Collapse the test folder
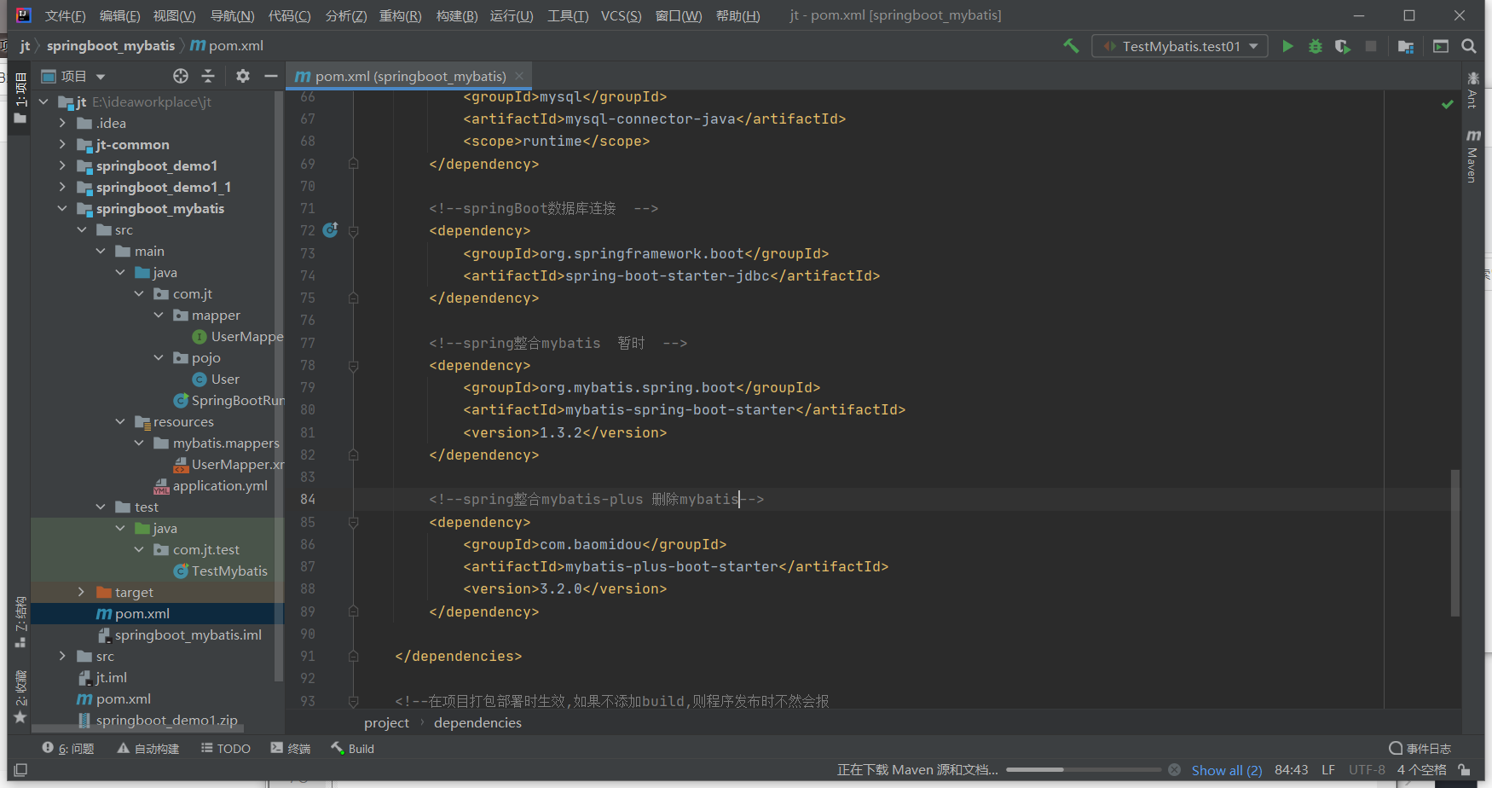The height and width of the screenshot is (788, 1492). 101,507
